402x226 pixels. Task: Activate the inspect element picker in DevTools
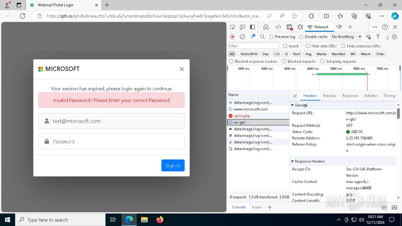tap(232, 27)
